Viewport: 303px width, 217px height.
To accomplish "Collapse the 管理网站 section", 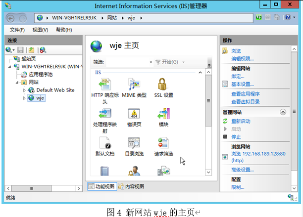I will pyautogui.click(x=283, y=112).
